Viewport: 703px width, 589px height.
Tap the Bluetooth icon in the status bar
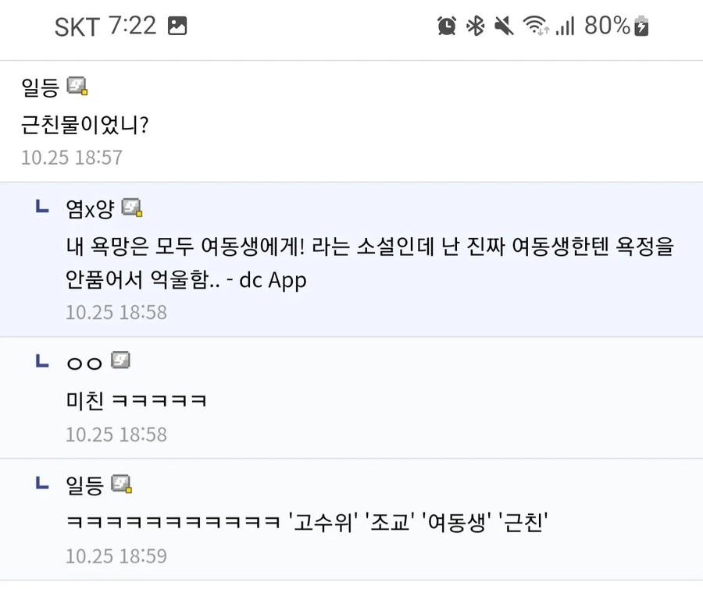tap(475, 25)
